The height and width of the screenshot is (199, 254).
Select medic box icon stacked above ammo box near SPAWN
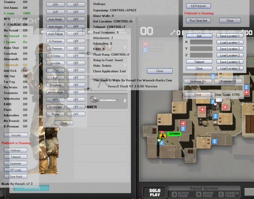(x=183, y=124)
